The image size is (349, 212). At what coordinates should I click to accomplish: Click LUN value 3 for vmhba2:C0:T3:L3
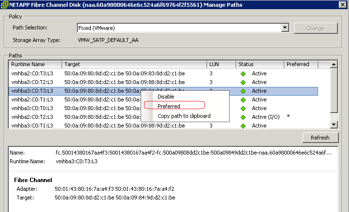pyautogui.click(x=211, y=73)
